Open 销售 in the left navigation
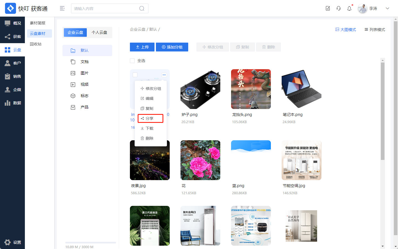 pos(12,76)
